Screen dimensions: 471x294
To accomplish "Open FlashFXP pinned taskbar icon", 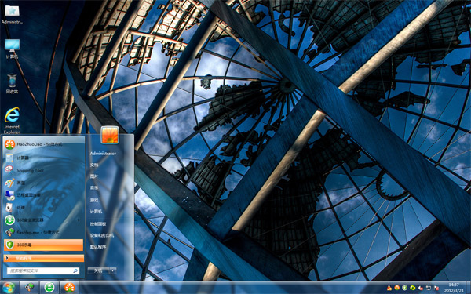I will [x=29, y=288].
